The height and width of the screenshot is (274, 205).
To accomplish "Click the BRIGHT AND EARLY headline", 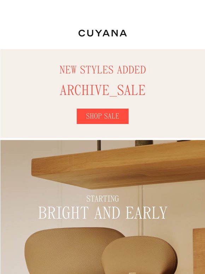I will tap(102, 213).
